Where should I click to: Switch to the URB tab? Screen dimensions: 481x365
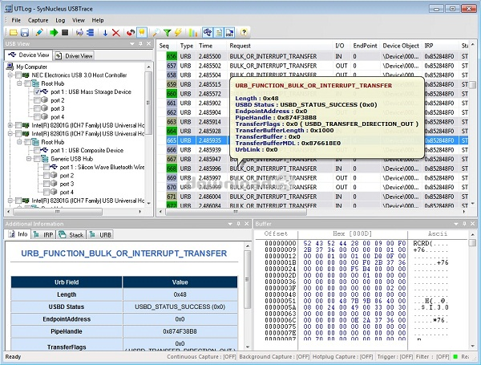100,235
